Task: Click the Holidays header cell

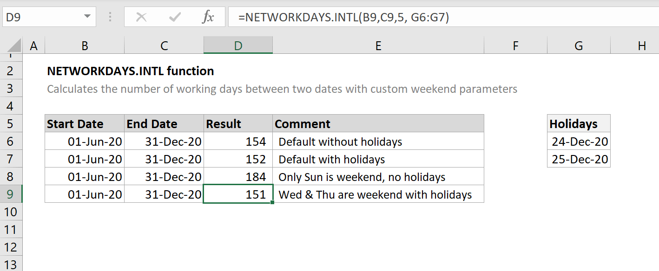Action: point(579,123)
